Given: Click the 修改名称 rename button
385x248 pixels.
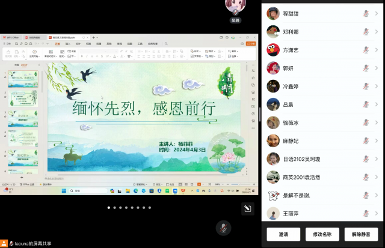Looking at the screenshot, I should click(322, 234).
